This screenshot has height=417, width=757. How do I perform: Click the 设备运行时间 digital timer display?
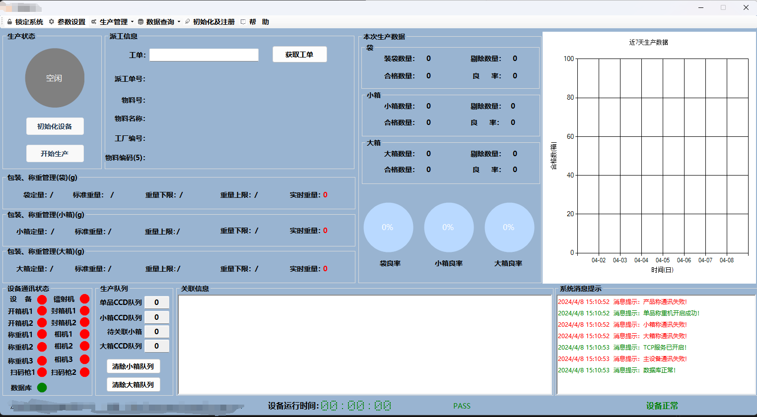(356, 406)
